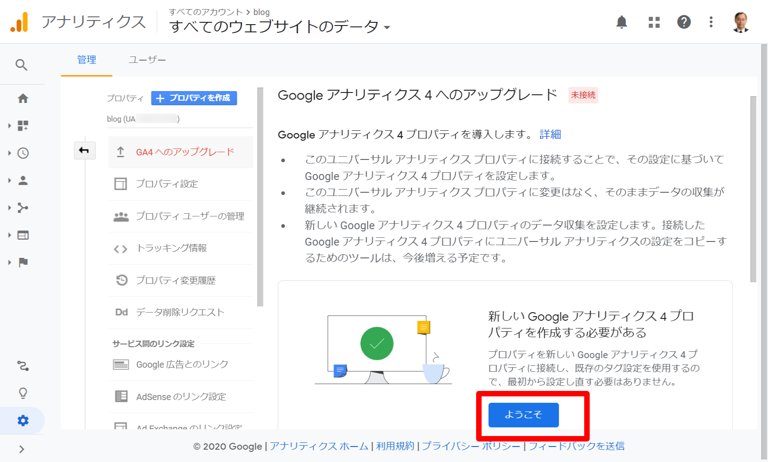Screen dimensions: 768x462
Task: Open アナリティクス ホーム footer link
Action: tap(319, 446)
